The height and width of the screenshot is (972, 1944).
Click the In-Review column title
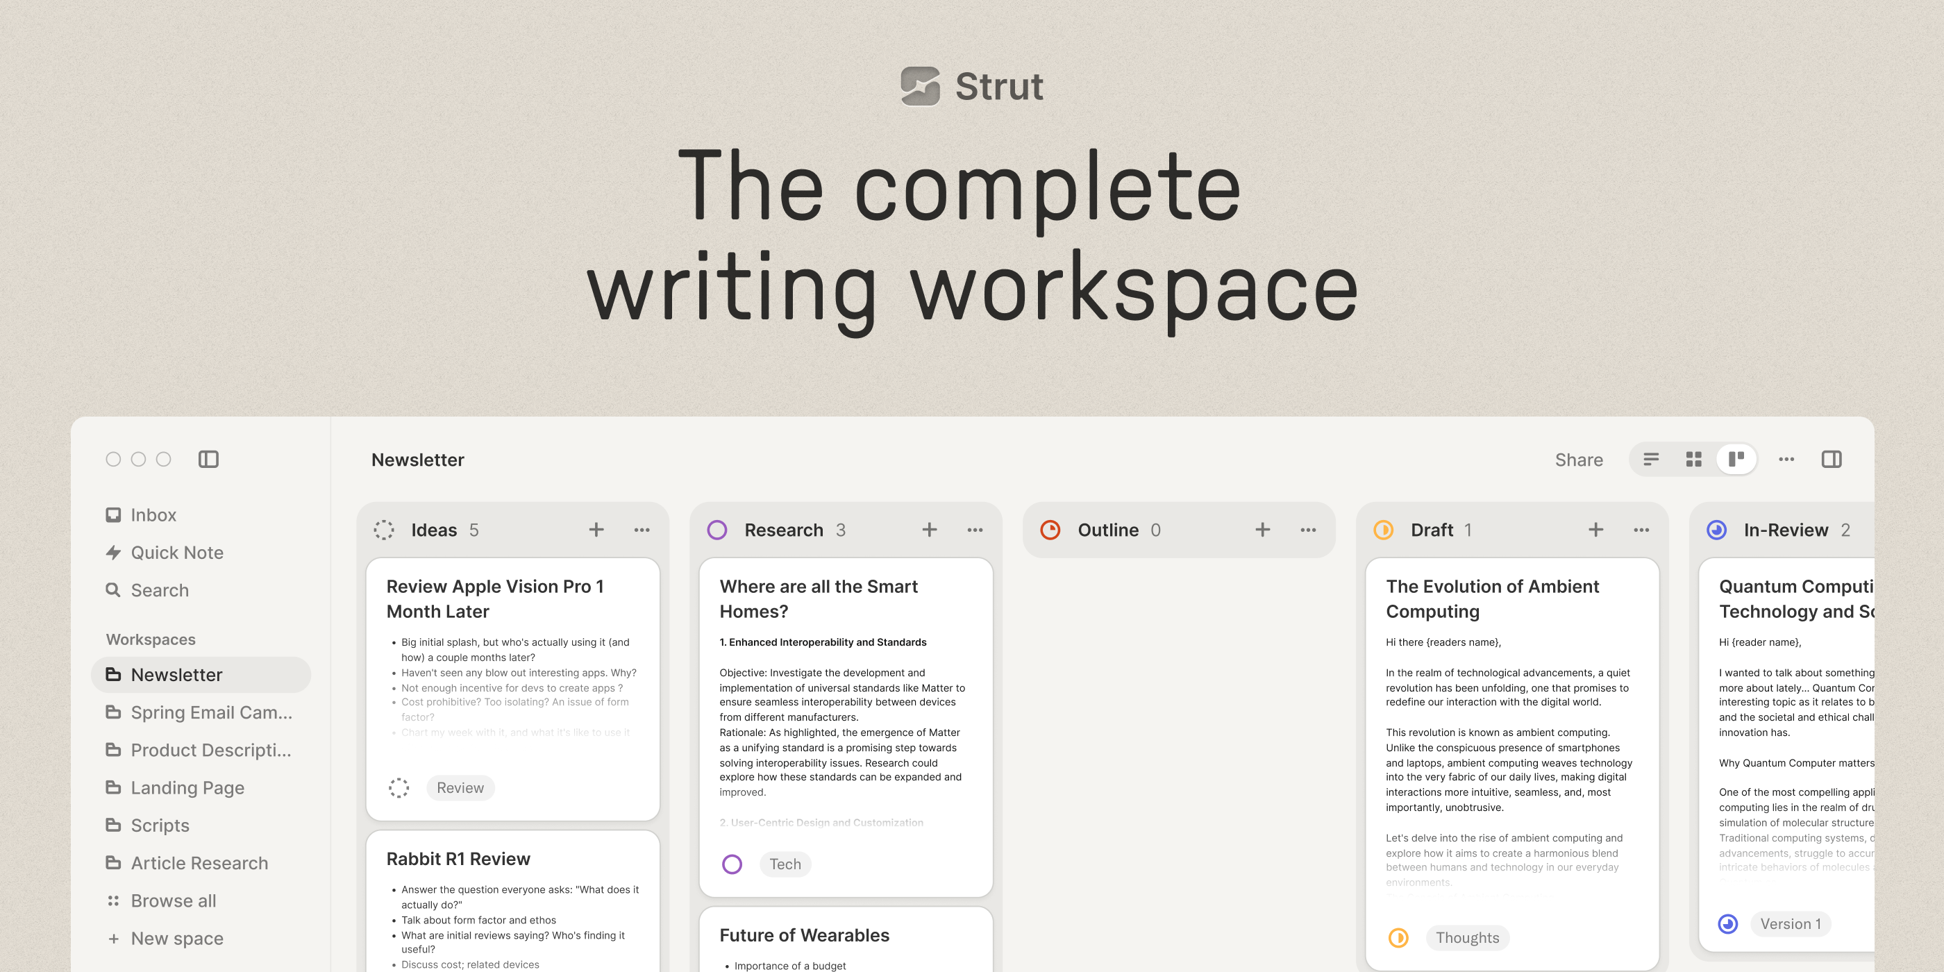click(1786, 530)
